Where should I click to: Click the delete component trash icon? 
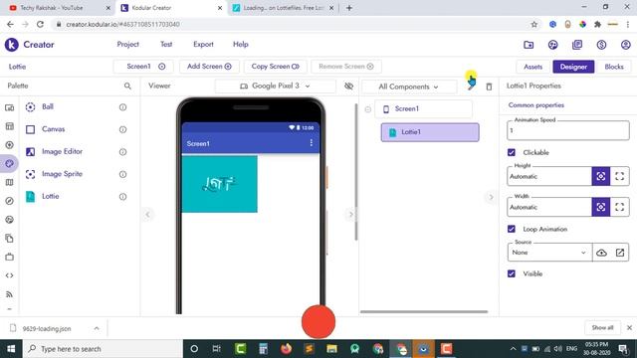pos(489,87)
